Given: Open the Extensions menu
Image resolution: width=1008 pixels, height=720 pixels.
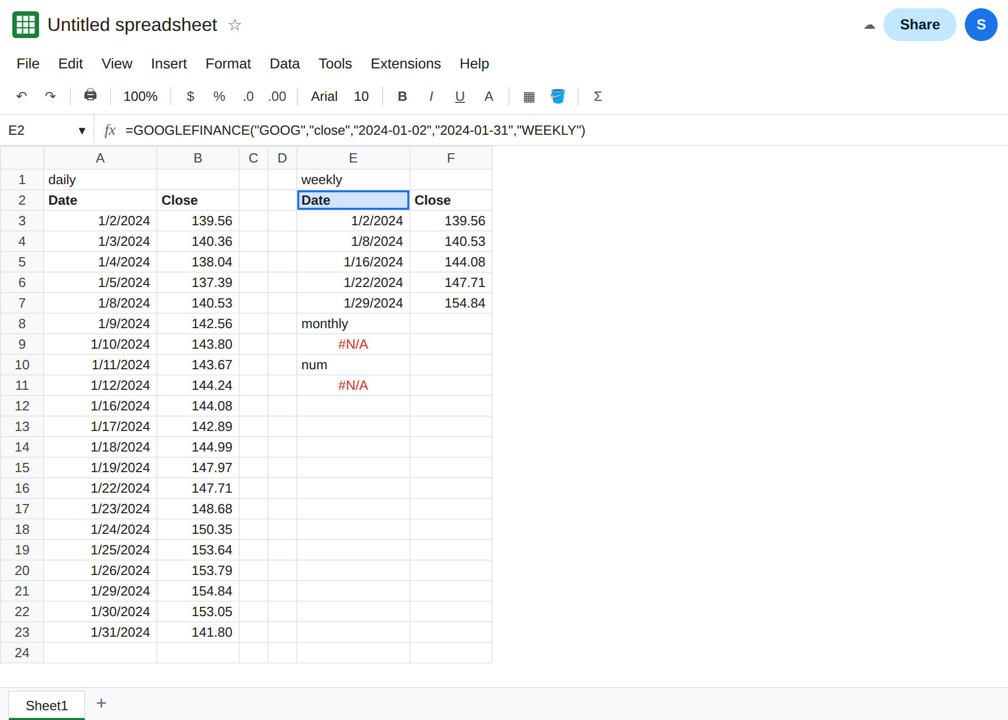Looking at the screenshot, I should click(406, 63).
